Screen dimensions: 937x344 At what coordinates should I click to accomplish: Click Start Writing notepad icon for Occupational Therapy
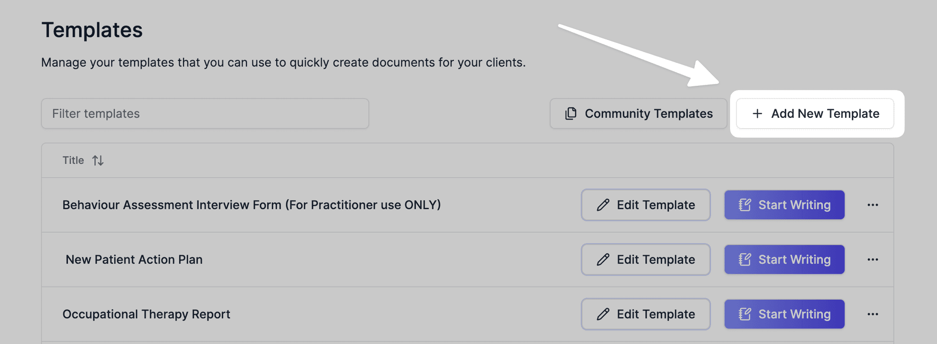(745, 314)
